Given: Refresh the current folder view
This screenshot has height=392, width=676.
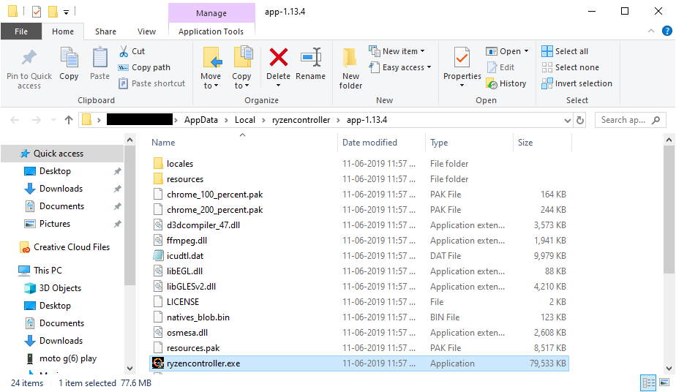Looking at the screenshot, I should click(x=580, y=120).
